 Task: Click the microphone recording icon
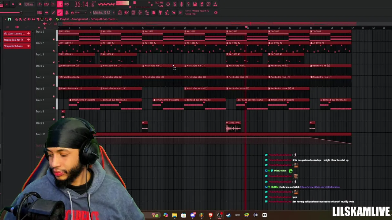tap(181, 4)
